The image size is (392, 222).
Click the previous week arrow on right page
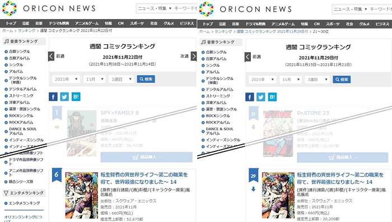click(x=248, y=57)
